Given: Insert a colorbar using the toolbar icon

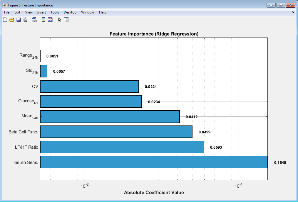Looking at the screenshot, I should click(43, 20).
